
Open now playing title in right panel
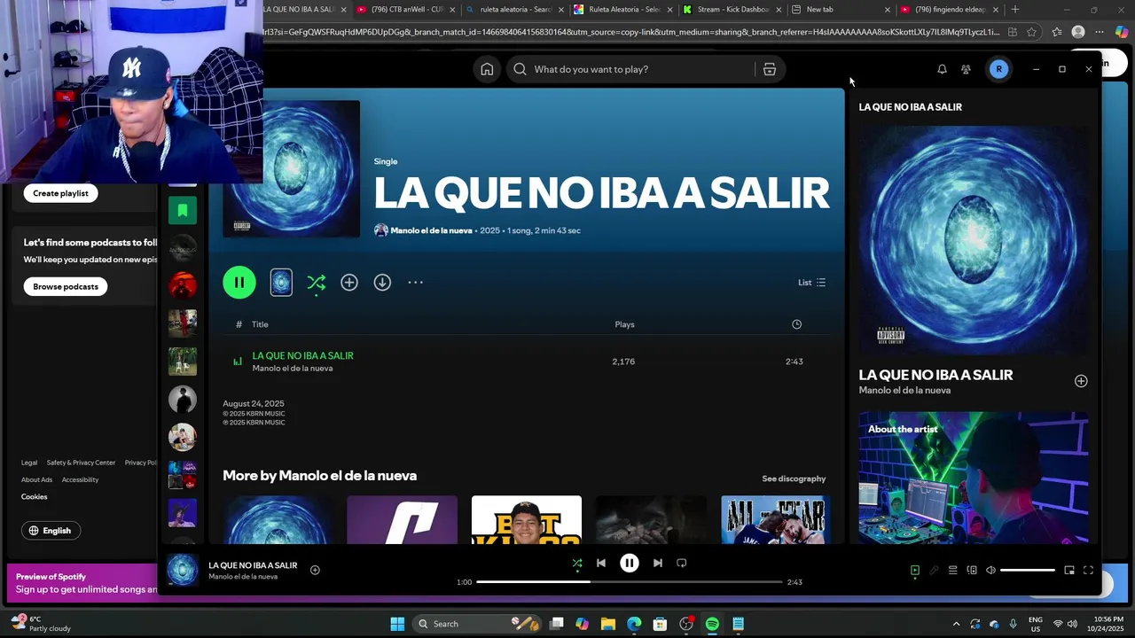(x=935, y=375)
